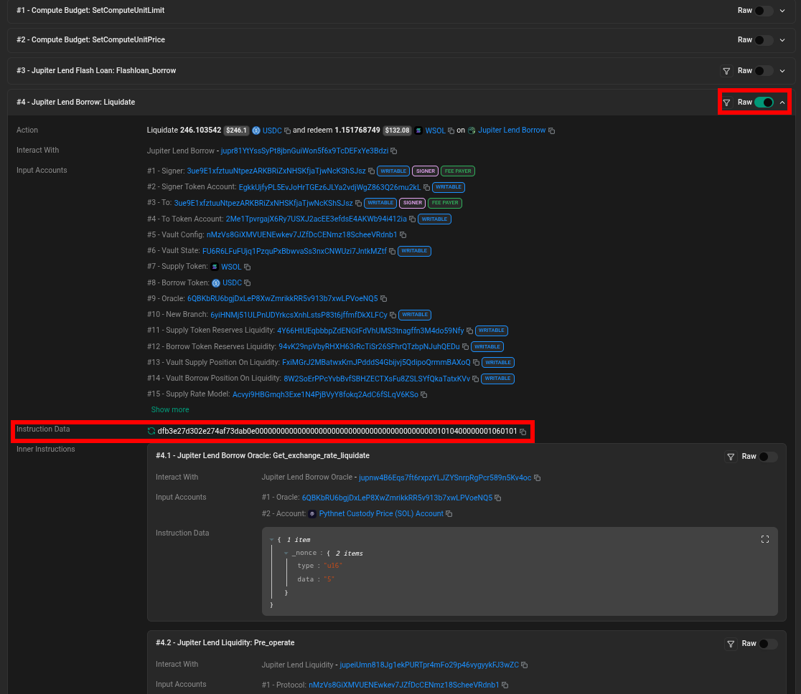Viewport: 801px width, 694px height.
Task: Click the $246.1 value badge
Action: click(x=237, y=130)
